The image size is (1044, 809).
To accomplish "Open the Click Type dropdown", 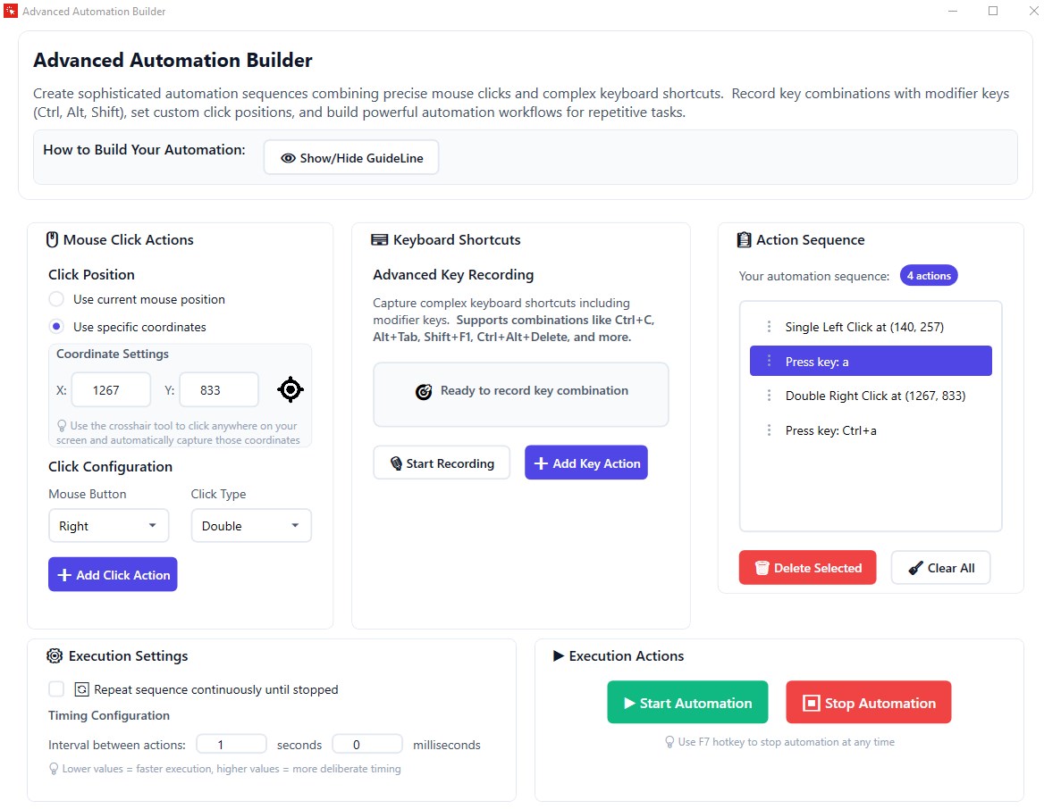I will pyautogui.click(x=250, y=525).
